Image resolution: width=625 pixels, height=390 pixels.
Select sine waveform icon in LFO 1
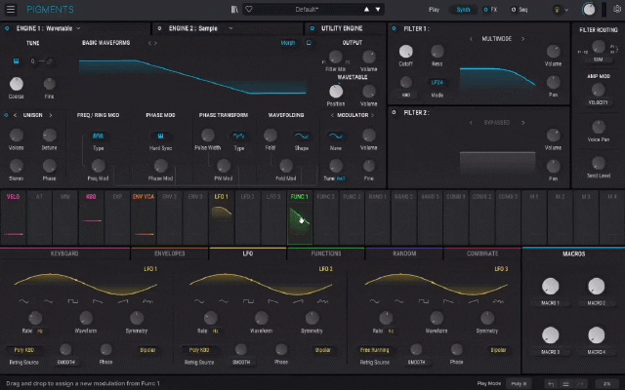click(23, 301)
